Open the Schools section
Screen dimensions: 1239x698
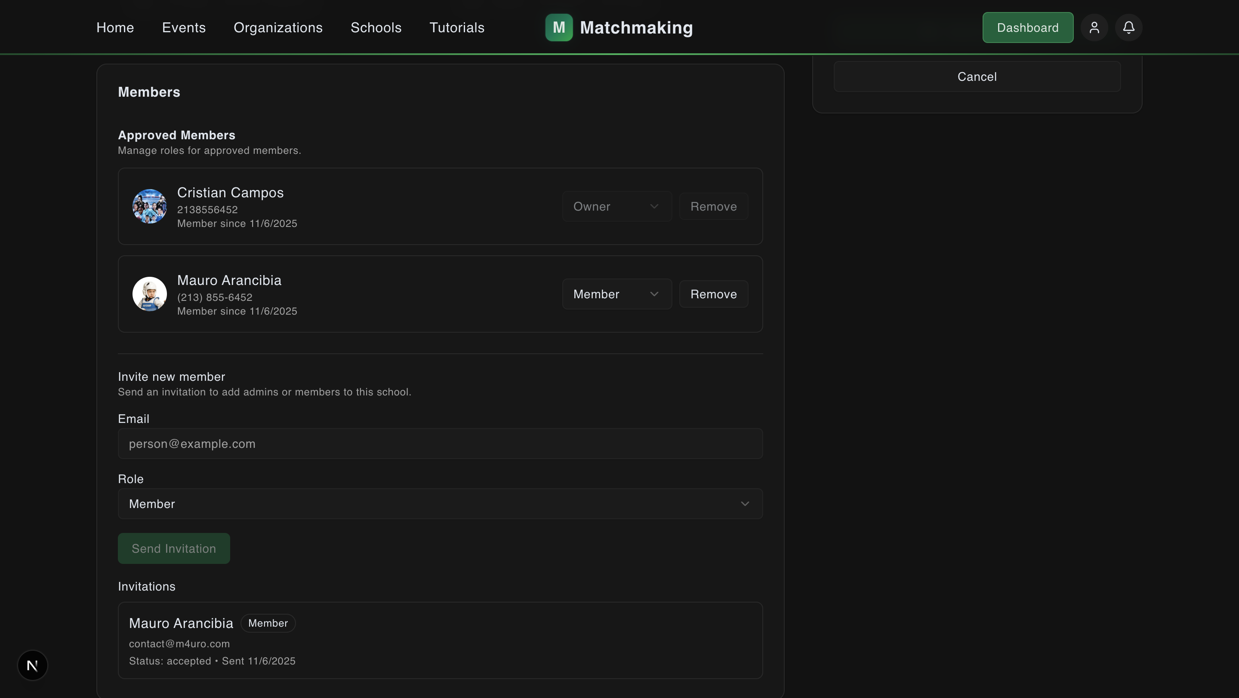(x=376, y=28)
